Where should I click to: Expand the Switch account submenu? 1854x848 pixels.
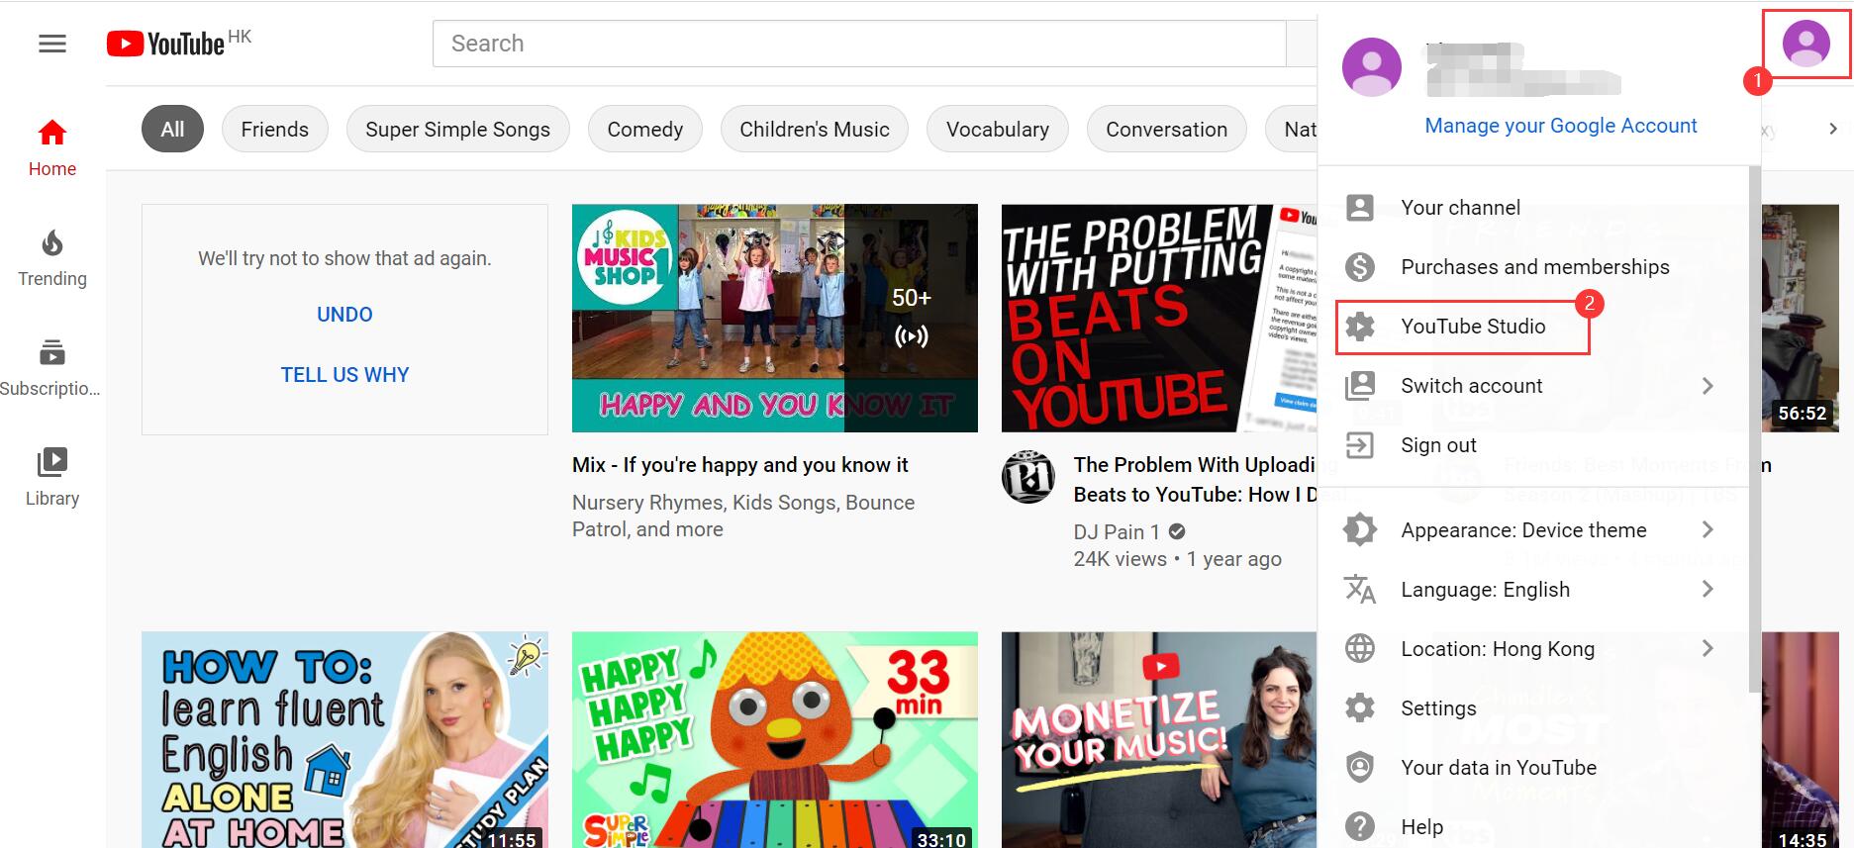point(1707,386)
